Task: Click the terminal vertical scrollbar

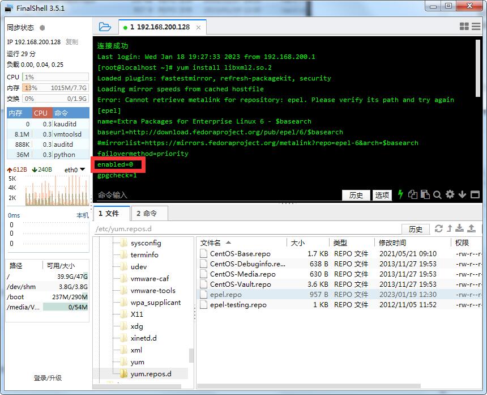Action: coord(478,69)
